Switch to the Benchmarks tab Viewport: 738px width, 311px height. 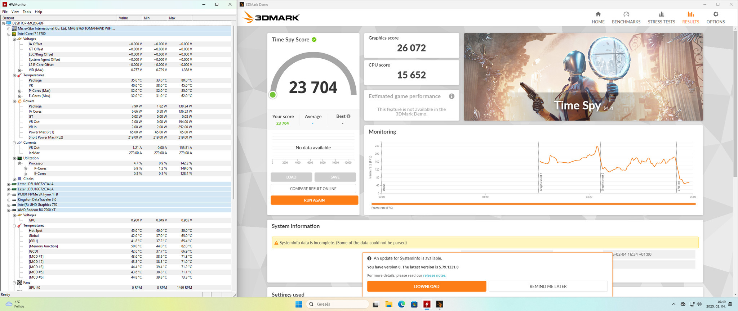(626, 17)
